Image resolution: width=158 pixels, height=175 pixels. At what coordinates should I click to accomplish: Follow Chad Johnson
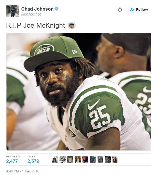(x=138, y=10)
